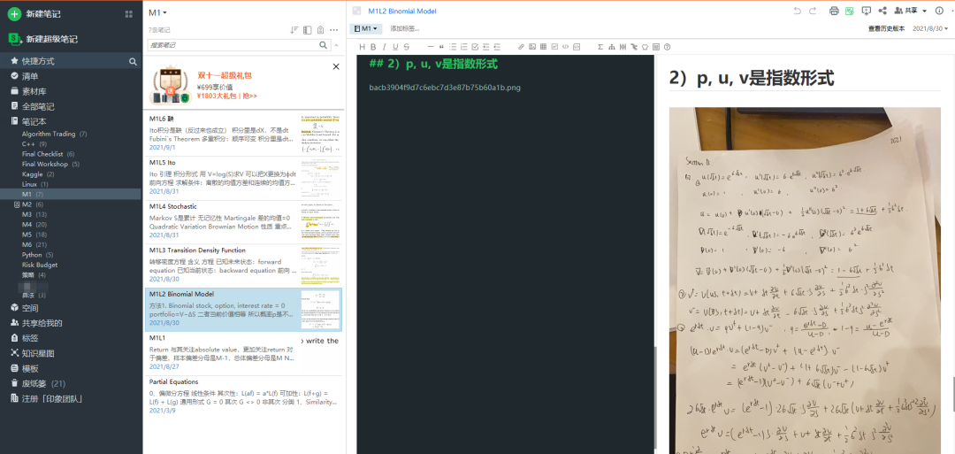Collapse the 笔记本 notebooks section
This screenshot has height=454, width=955.
click(34, 121)
